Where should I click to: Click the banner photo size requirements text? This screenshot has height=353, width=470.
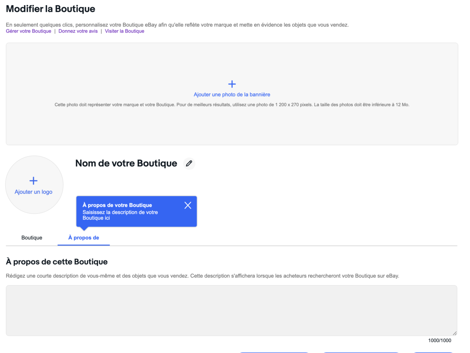[232, 105]
